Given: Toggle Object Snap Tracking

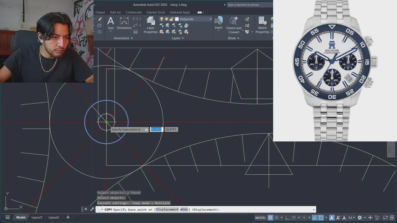Looking at the screenshot, I should [314, 217].
